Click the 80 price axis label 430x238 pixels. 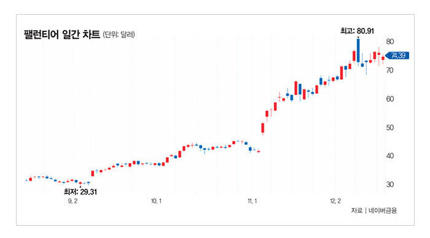389,42
